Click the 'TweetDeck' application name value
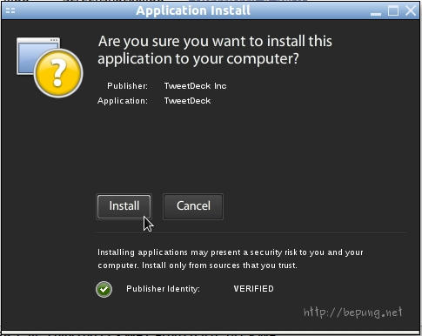Viewport: 422px width, 336px height. 187,101
